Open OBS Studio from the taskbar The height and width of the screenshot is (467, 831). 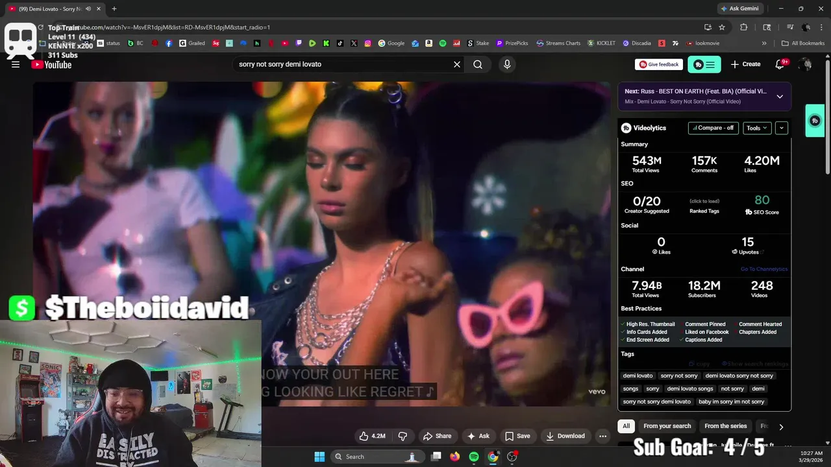tap(512, 457)
